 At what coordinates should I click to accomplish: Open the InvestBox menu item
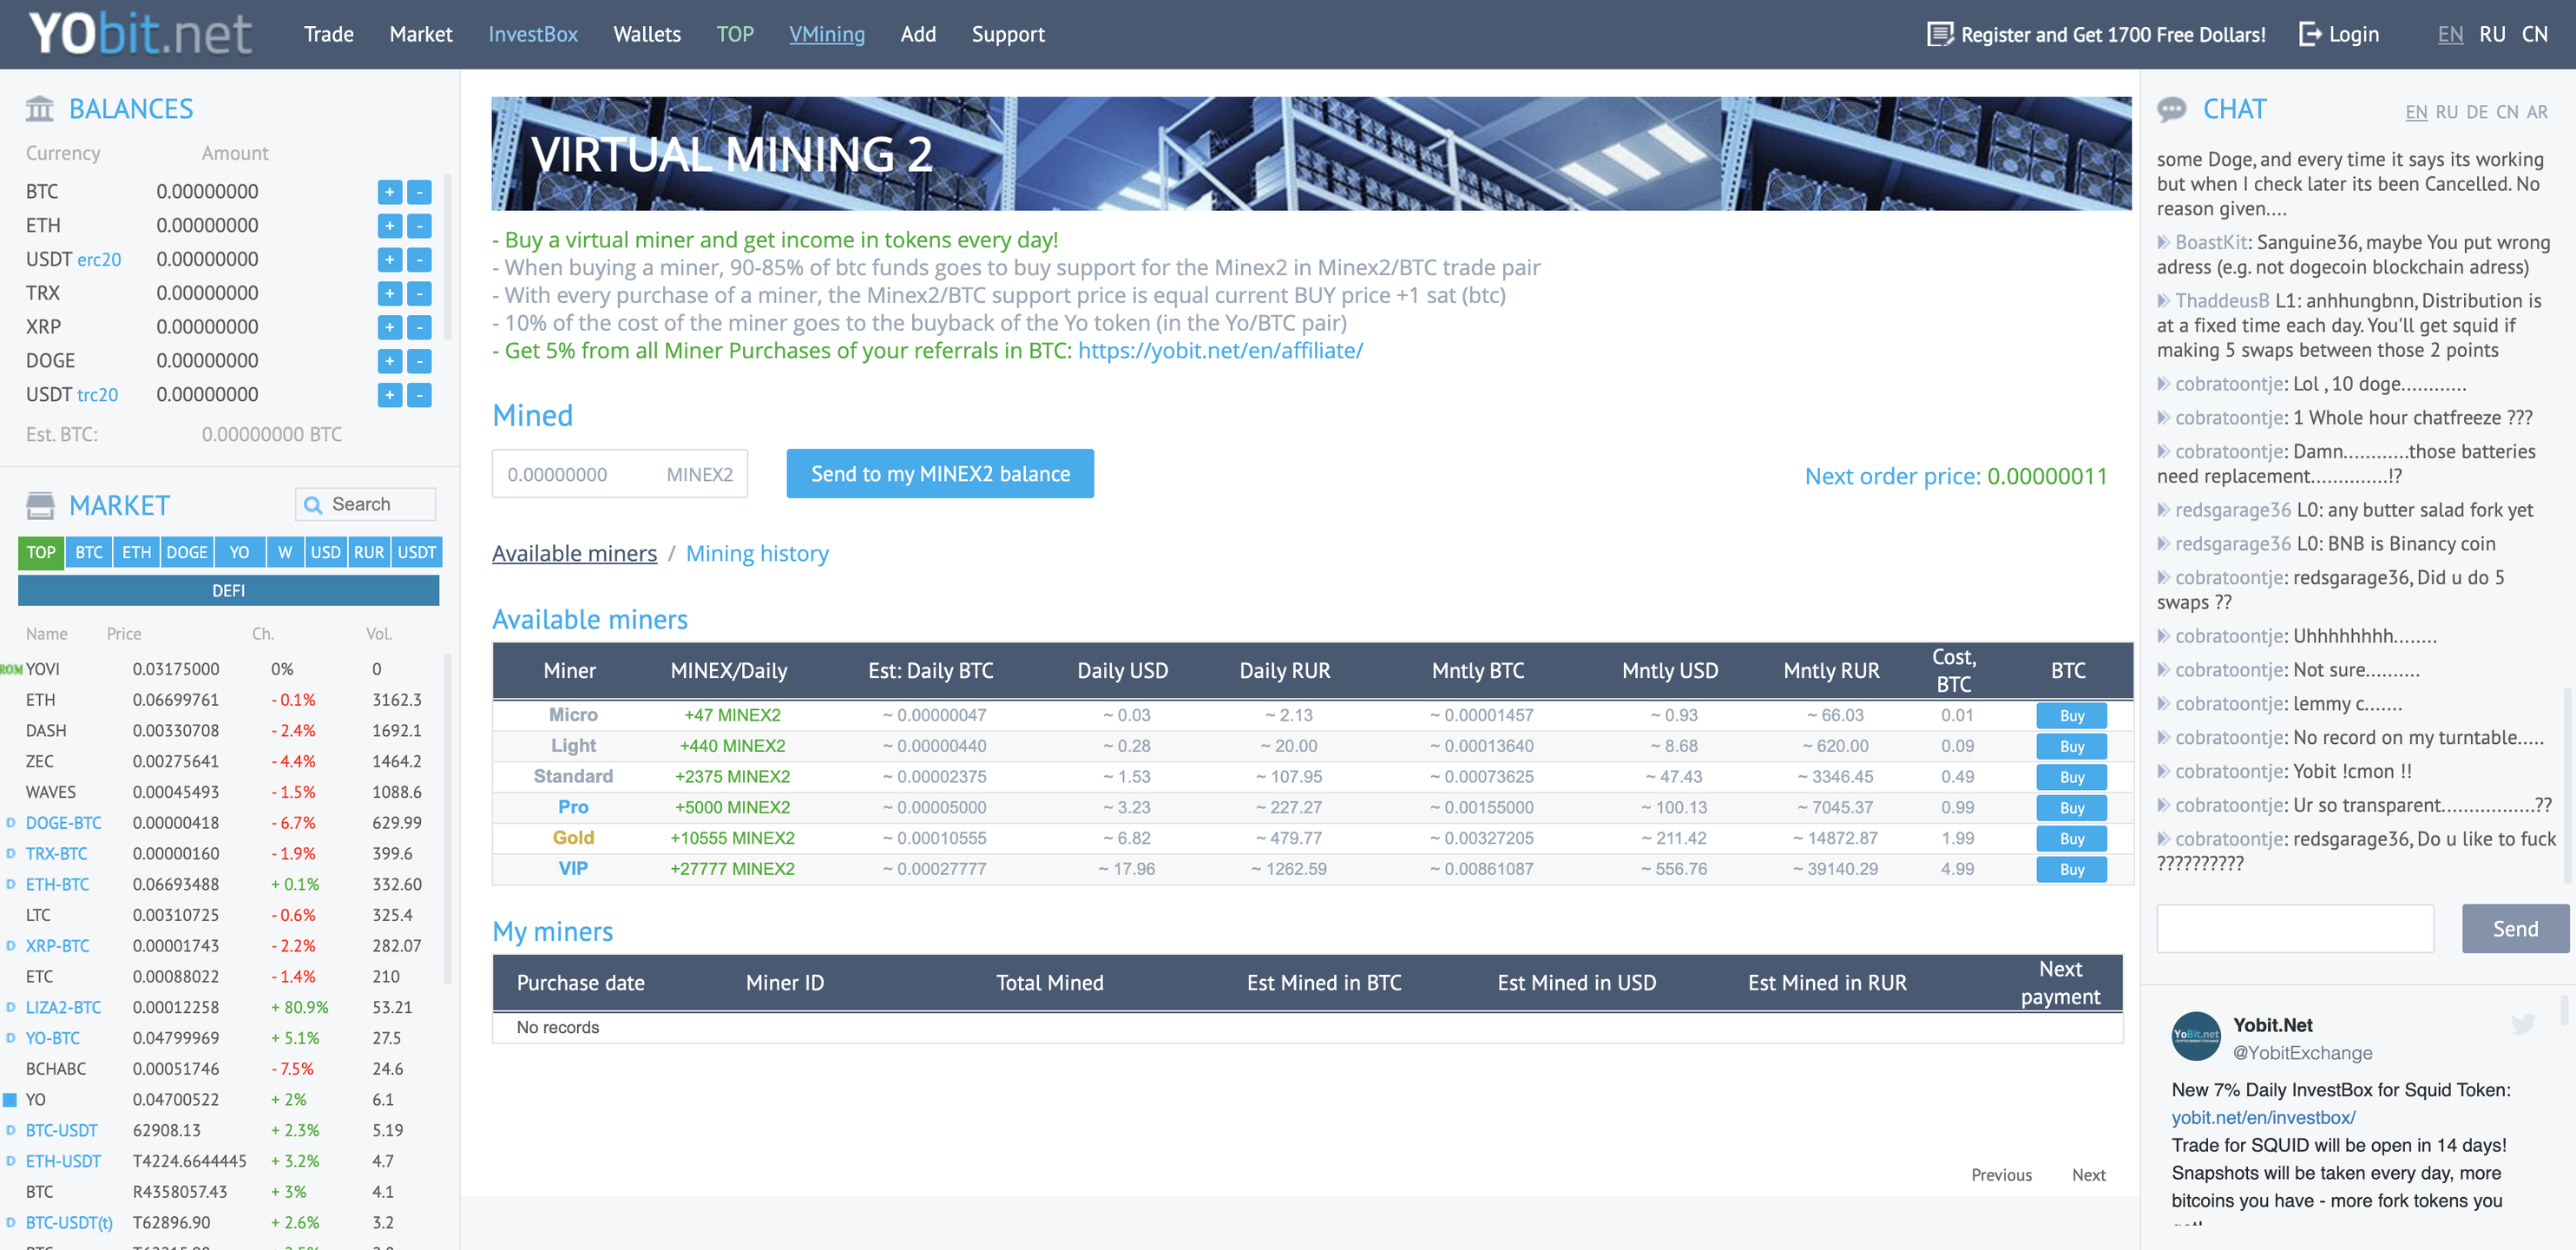[532, 34]
